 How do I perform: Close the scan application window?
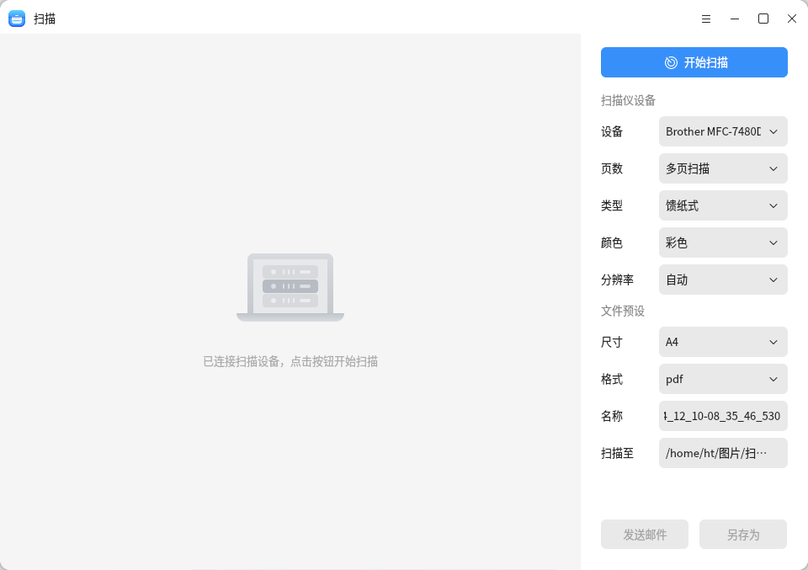tap(792, 19)
